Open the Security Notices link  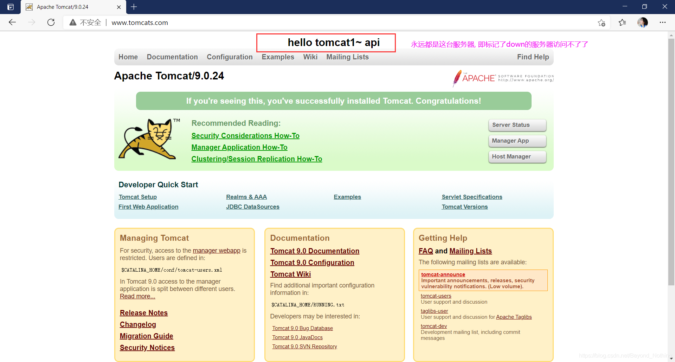(x=147, y=348)
